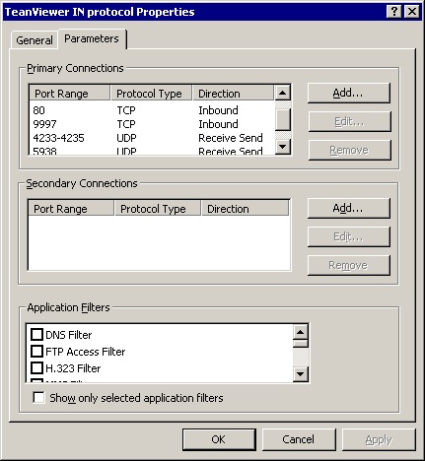Click Primary Connections Protocol Type column header
The width and height of the screenshot is (425, 461).
(x=151, y=94)
